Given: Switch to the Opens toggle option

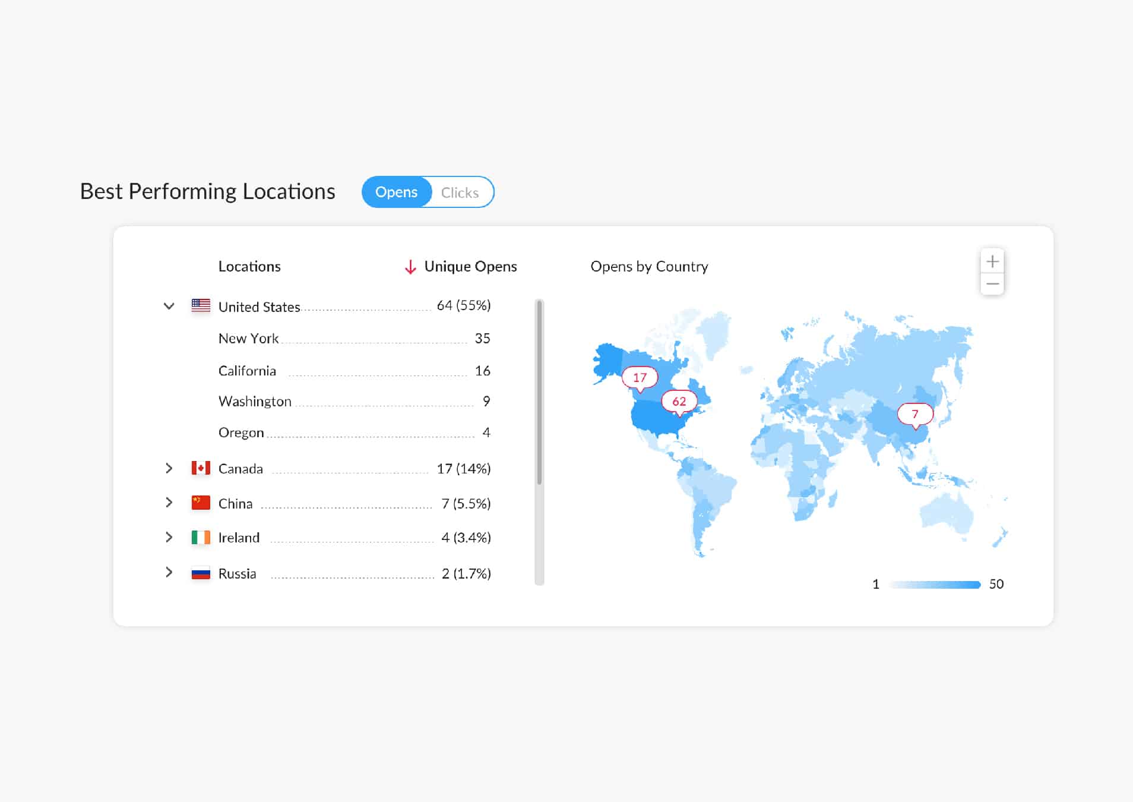Looking at the screenshot, I should click(x=396, y=192).
